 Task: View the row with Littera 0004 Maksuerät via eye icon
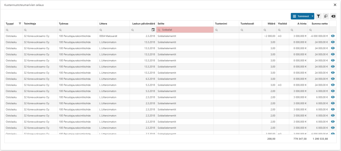333,36
